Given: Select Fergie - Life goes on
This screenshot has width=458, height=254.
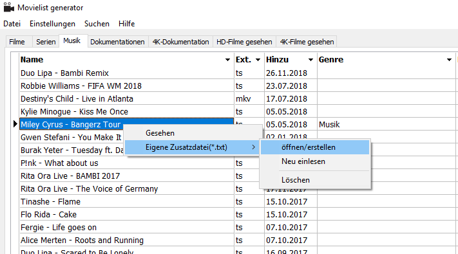Looking at the screenshot, I should 127,227.
